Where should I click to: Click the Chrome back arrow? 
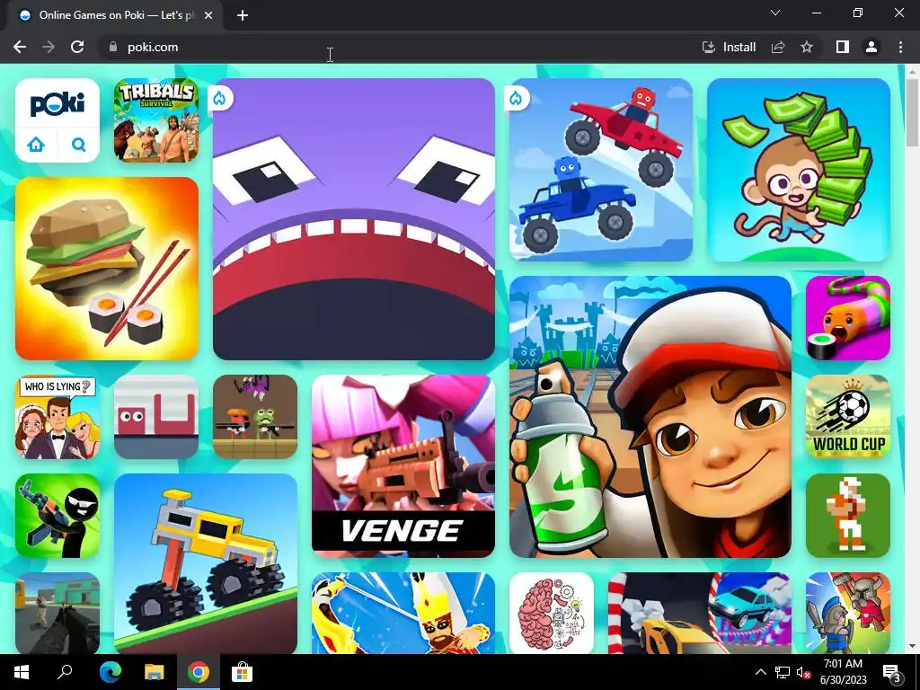(x=20, y=47)
